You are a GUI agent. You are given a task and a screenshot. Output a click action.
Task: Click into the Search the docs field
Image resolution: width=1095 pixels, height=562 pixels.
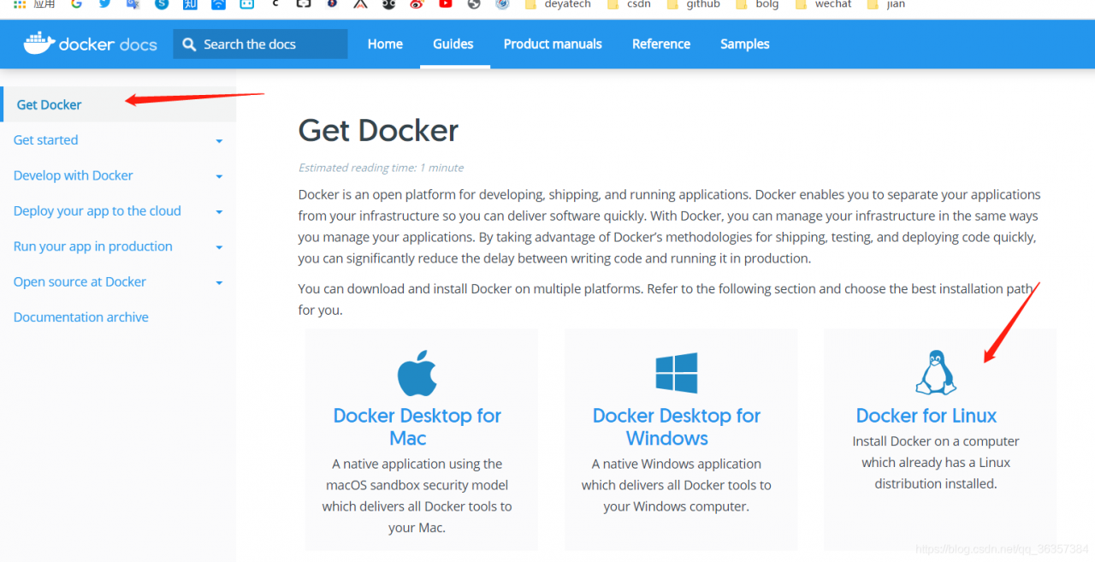[260, 44]
